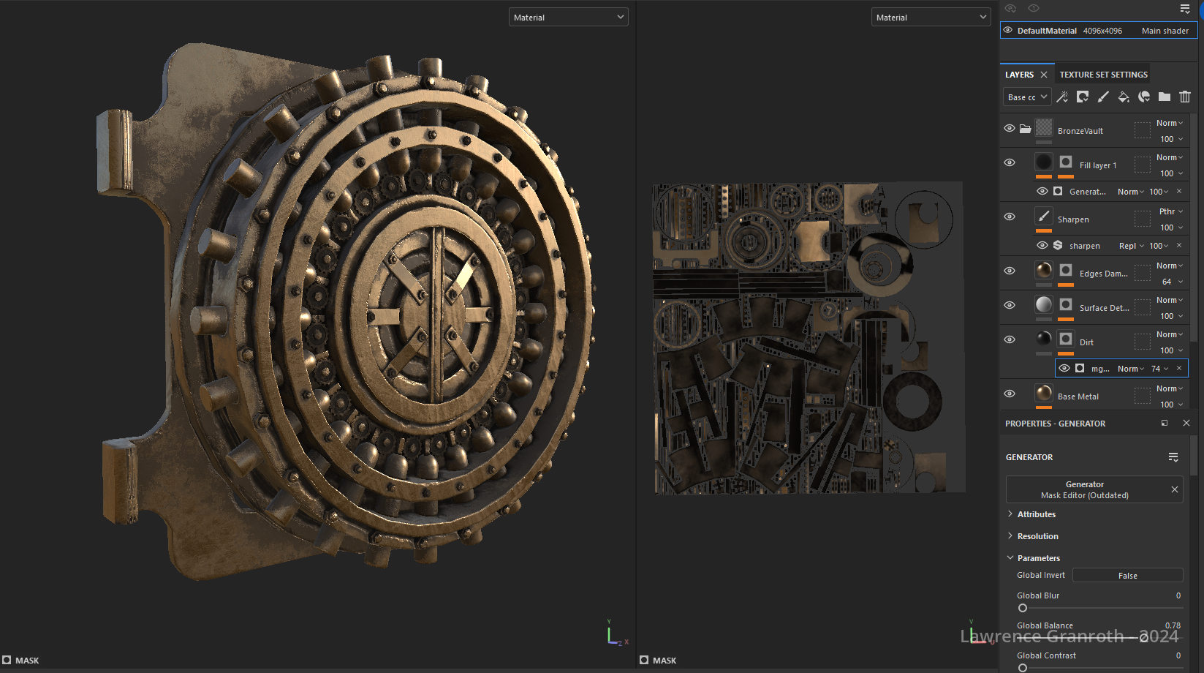Open the Base color channel dropdown
The height and width of the screenshot is (673, 1204).
pyautogui.click(x=1027, y=97)
